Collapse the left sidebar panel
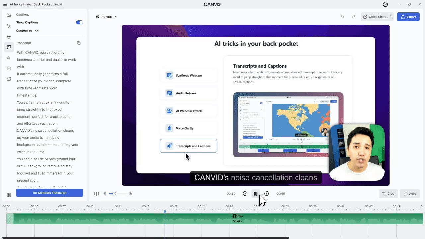This screenshot has width=425, height=239. tap(9, 195)
